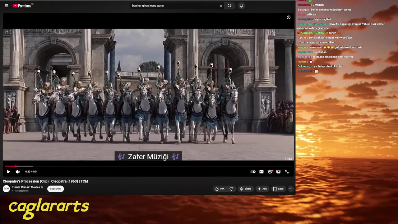This screenshot has width=398, height=224.
Task: Click the 0:20 / 9:04 time display
Action: coord(31,172)
